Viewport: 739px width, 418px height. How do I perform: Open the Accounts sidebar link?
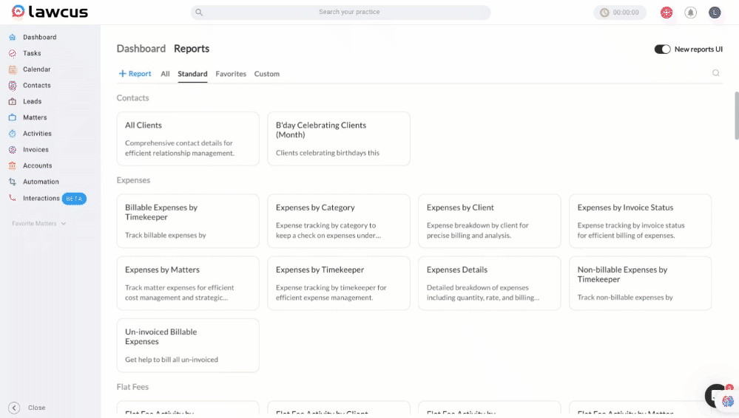pos(37,165)
